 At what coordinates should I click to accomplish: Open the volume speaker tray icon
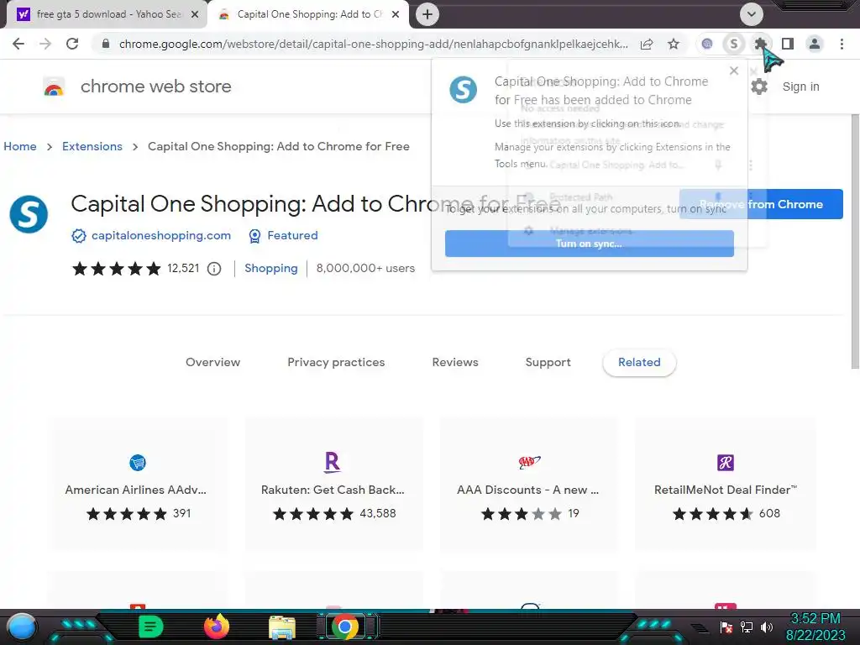click(766, 627)
